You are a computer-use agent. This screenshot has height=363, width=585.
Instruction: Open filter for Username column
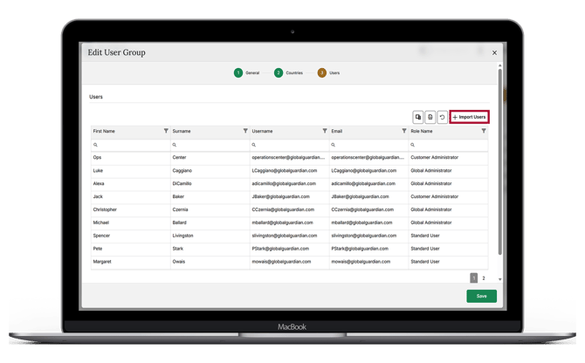coord(325,131)
